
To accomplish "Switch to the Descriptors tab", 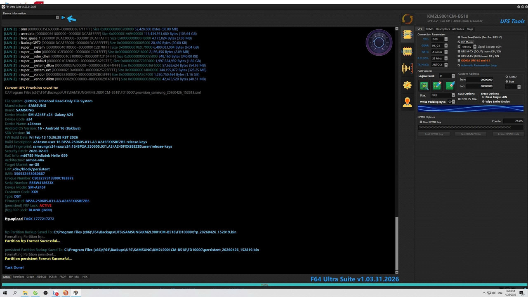I will coord(443,29).
